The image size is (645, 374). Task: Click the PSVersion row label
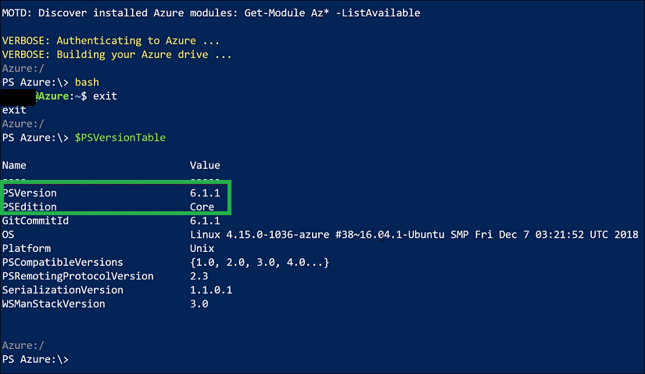click(30, 192)
